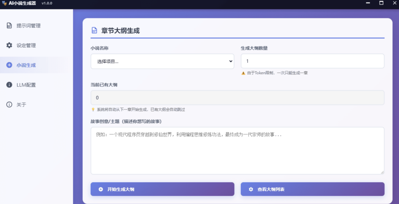Click the 生成大纲数量 label
The height and width of the screenshot is (204, 399).
pyautogui.click(x=254, y=48)
